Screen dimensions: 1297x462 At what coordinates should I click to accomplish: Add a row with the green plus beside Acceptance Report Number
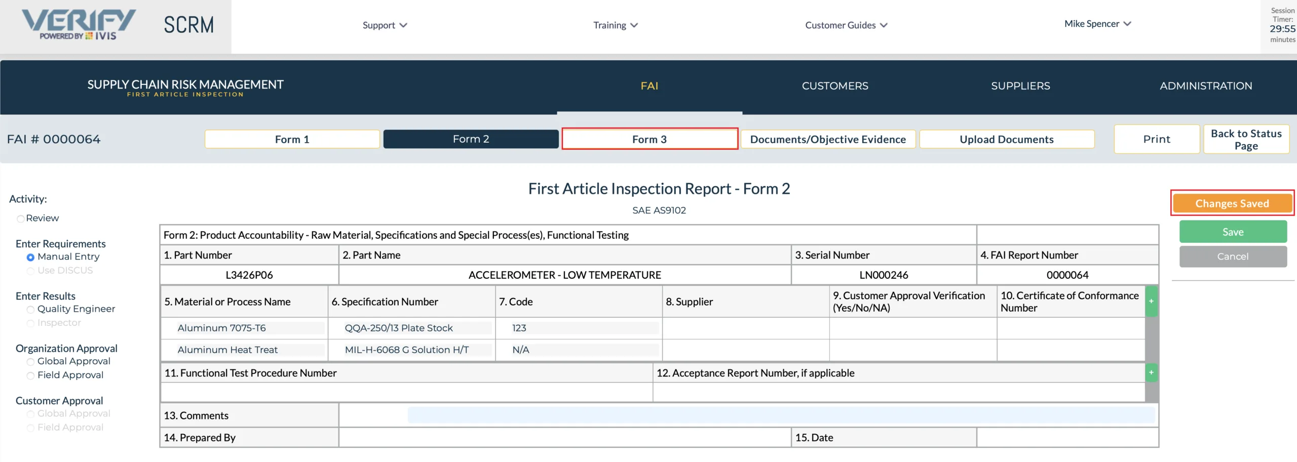[1151, 373]
